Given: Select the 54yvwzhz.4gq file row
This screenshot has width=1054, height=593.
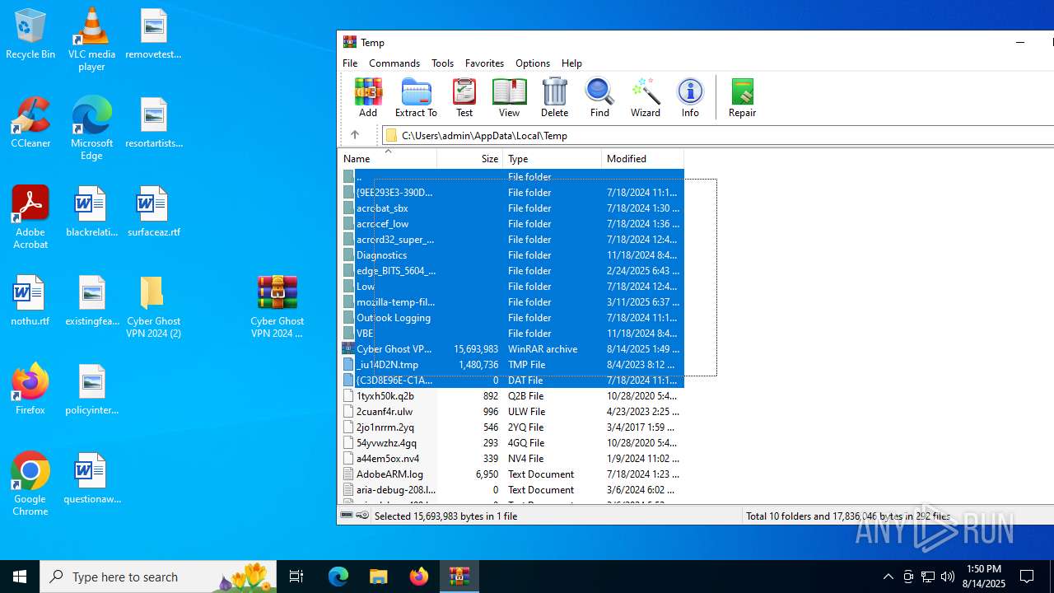Looking at the screenshot, I should 511,443.
